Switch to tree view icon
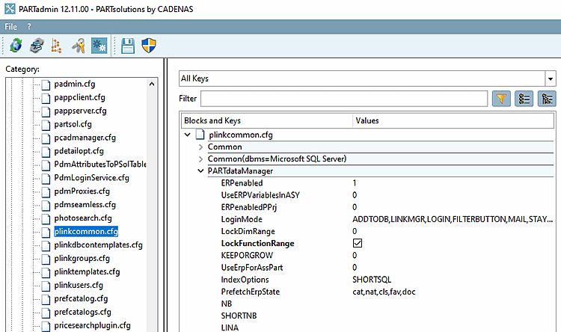This screenshot has width=561, height=332. click(547, 99)
